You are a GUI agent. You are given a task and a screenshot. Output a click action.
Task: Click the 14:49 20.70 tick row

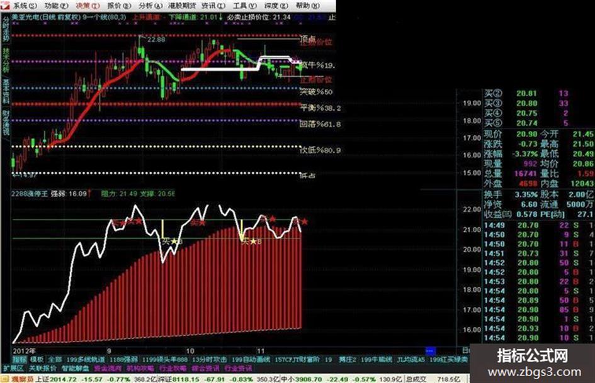[539, 225]
